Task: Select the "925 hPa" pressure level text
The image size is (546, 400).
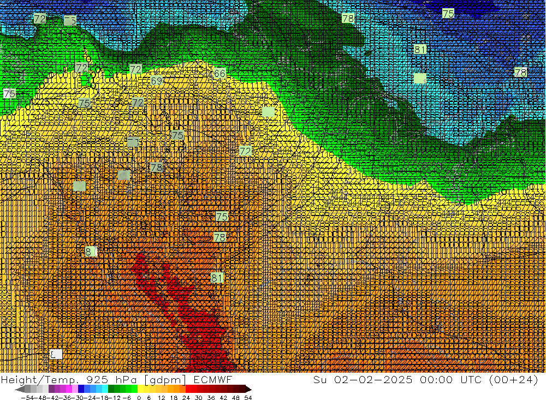Action: pos(111,379)
